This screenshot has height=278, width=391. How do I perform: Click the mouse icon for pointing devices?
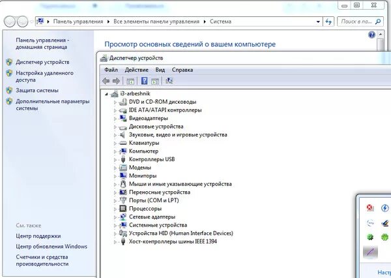tap(123, 184)
